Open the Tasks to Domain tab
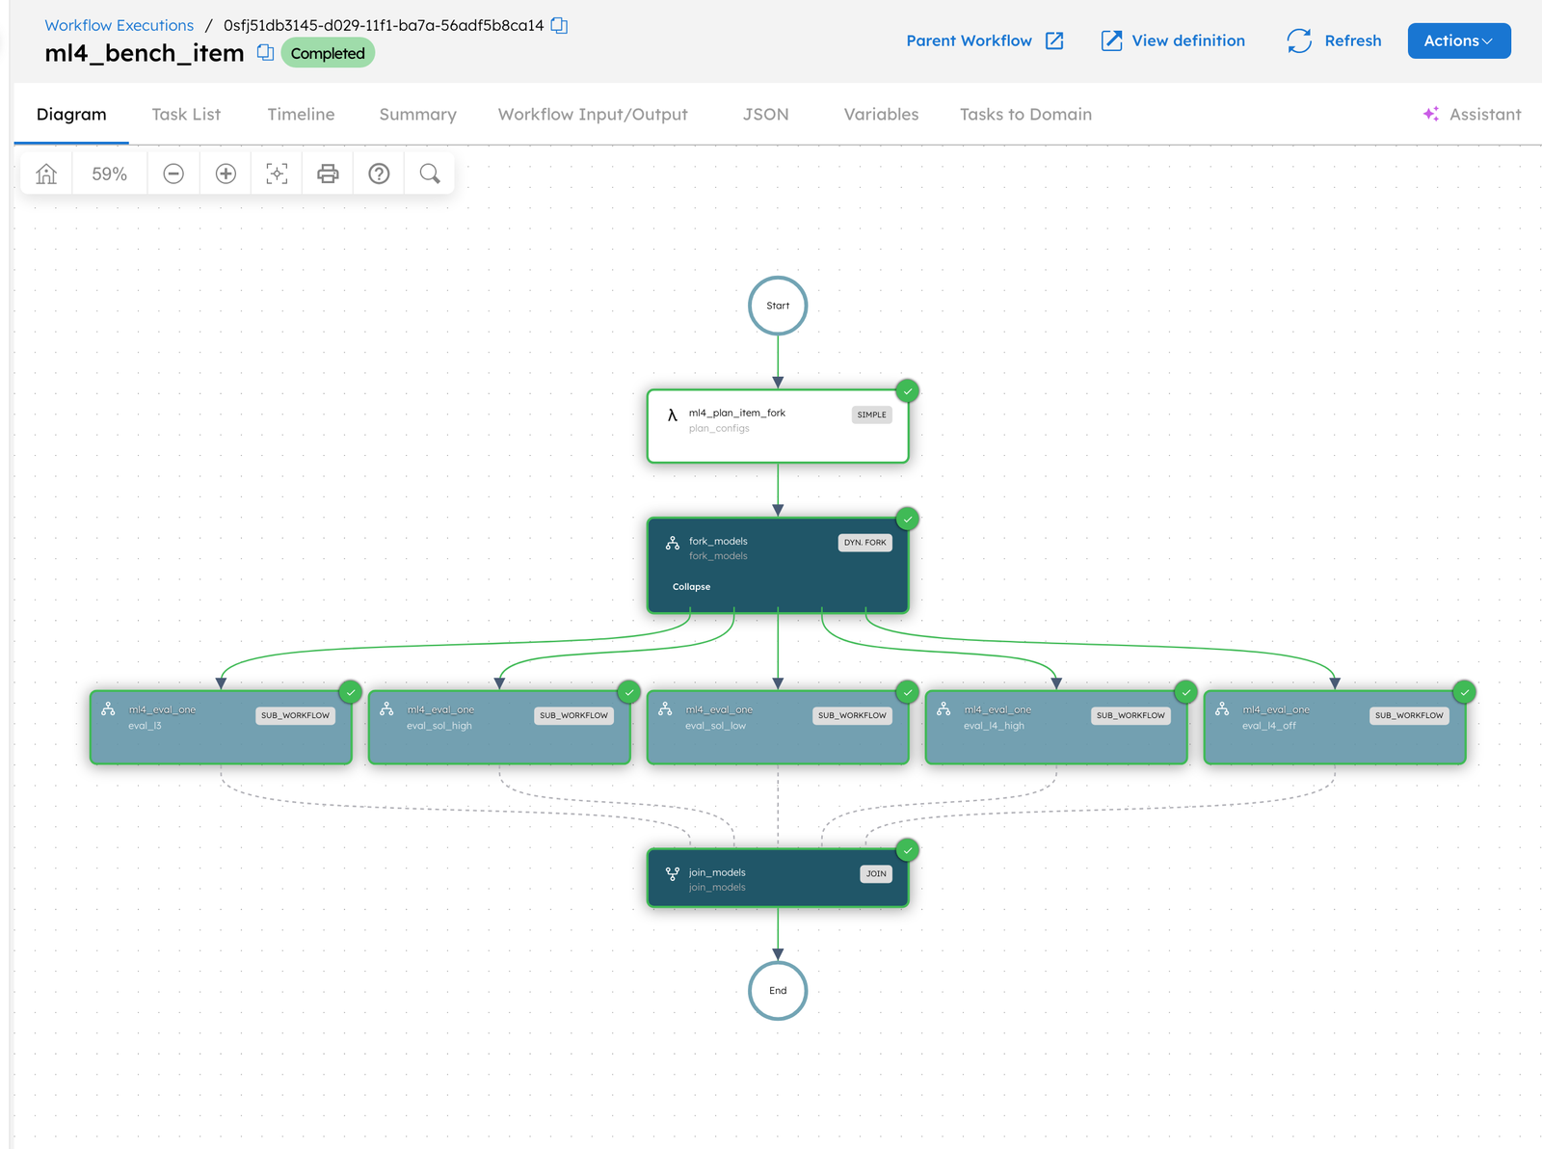Viewport: 1542px width, 1149px height. (1025, 114)
